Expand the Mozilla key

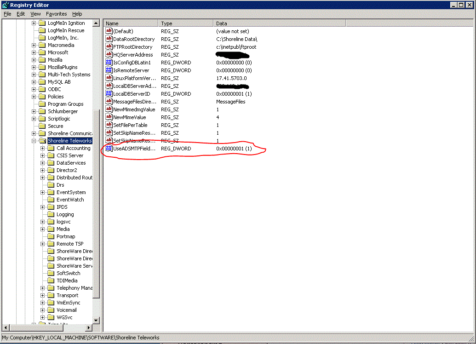pyautogui.click(x=34, y=60)
